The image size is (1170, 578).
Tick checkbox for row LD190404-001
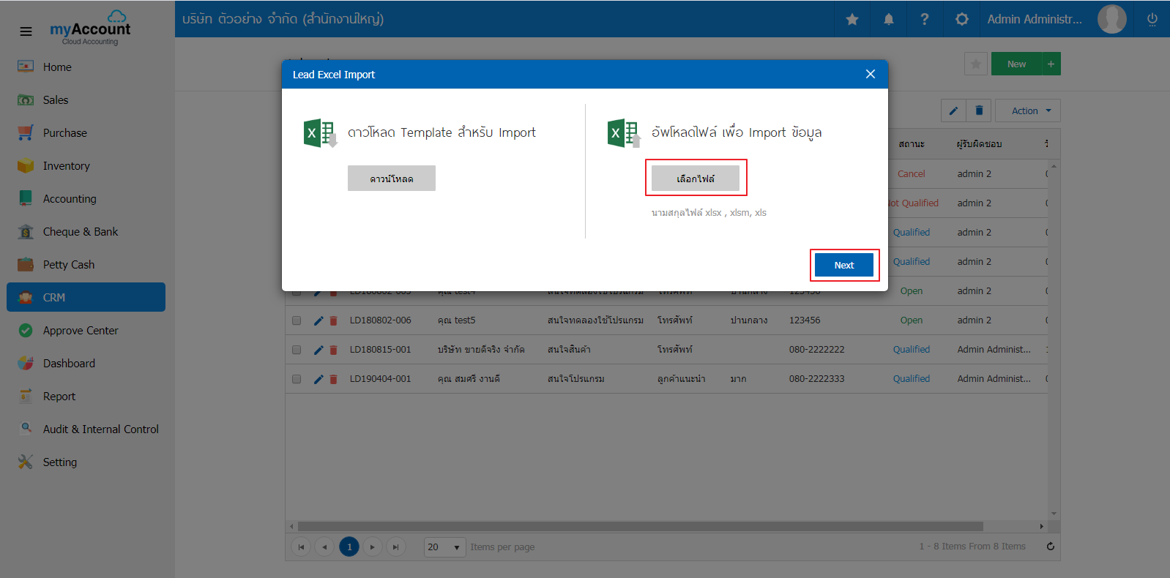coord(297,379)
